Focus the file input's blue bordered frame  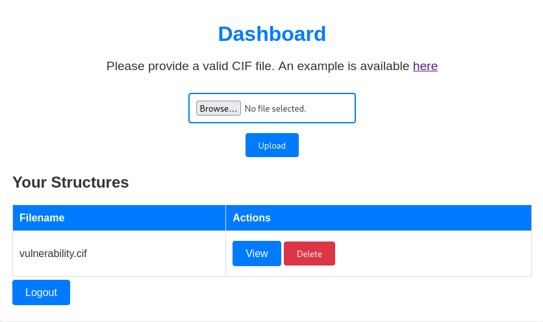point(272,108)
